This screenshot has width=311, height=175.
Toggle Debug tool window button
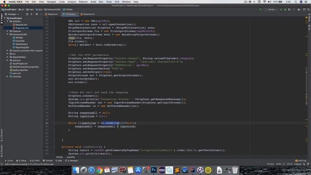(x=21, y=161)
